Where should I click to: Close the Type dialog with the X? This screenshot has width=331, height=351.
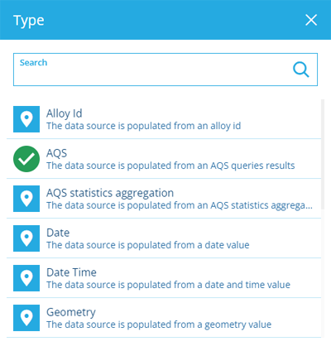311,20
